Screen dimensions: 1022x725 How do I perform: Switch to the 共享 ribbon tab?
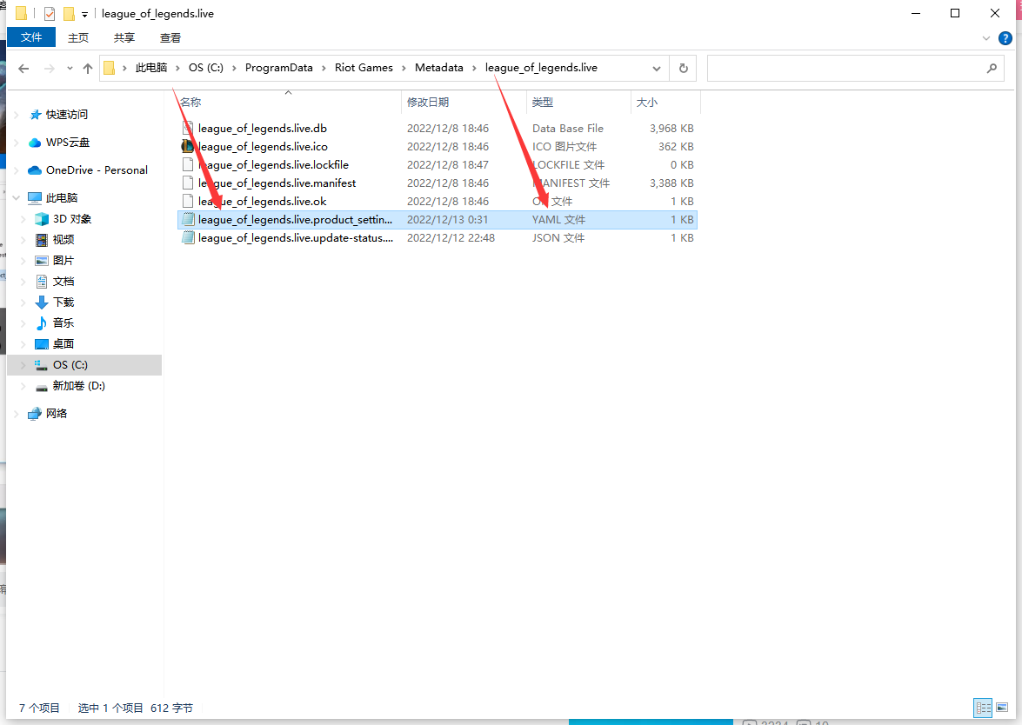(124, 37)
